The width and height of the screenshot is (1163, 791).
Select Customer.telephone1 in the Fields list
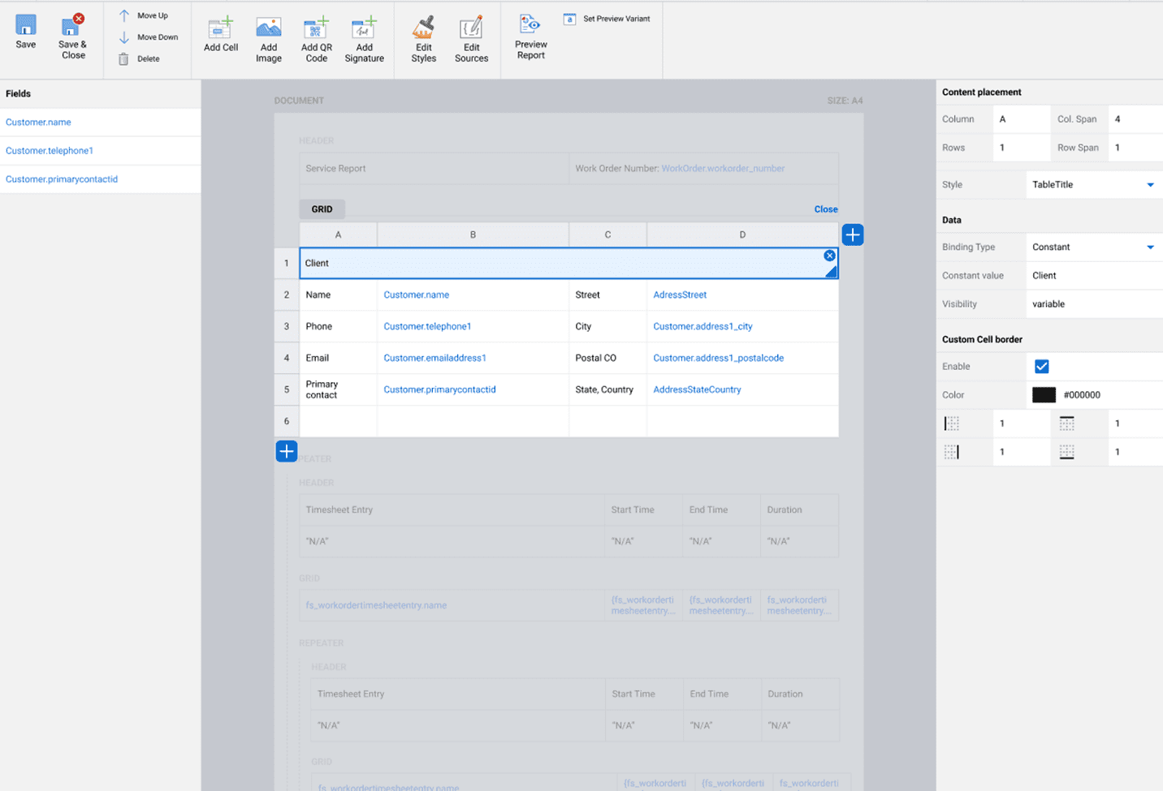[50, 151]
